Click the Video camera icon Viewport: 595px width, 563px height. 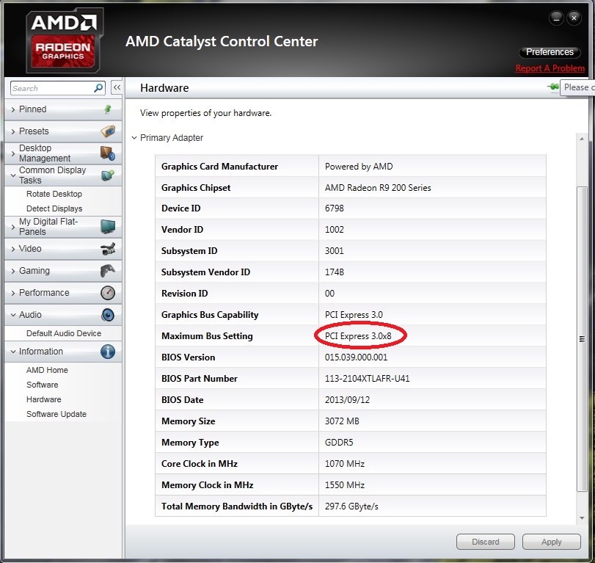tap(108, 249)
